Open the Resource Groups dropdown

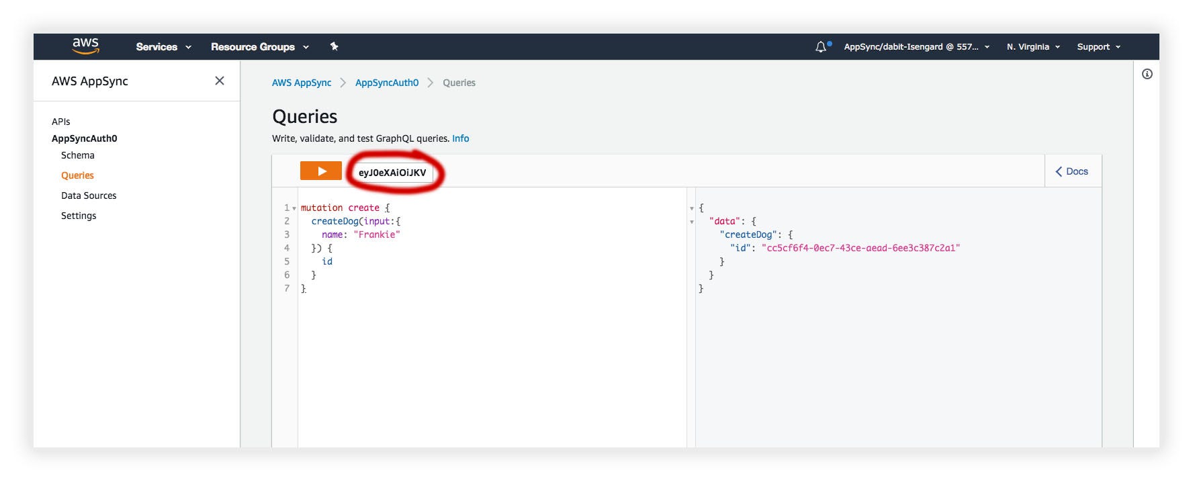(x=259, y=47)
